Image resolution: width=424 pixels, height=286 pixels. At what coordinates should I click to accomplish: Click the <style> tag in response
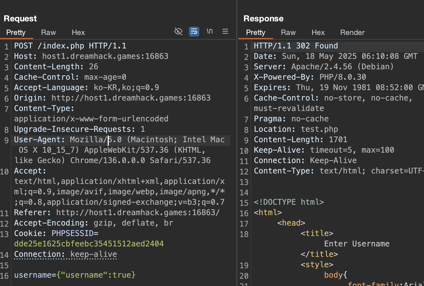317,265
